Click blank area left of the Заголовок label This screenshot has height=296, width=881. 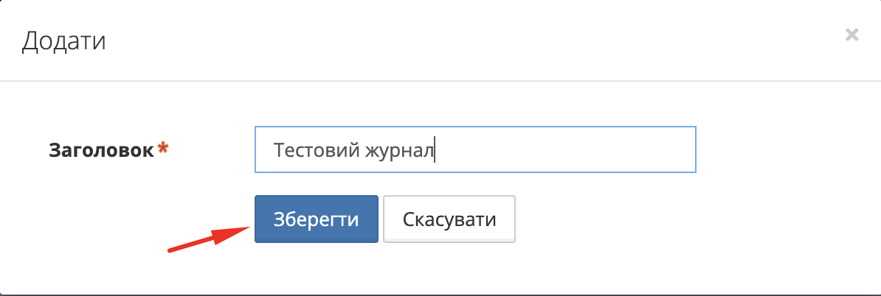pos(26,150)
